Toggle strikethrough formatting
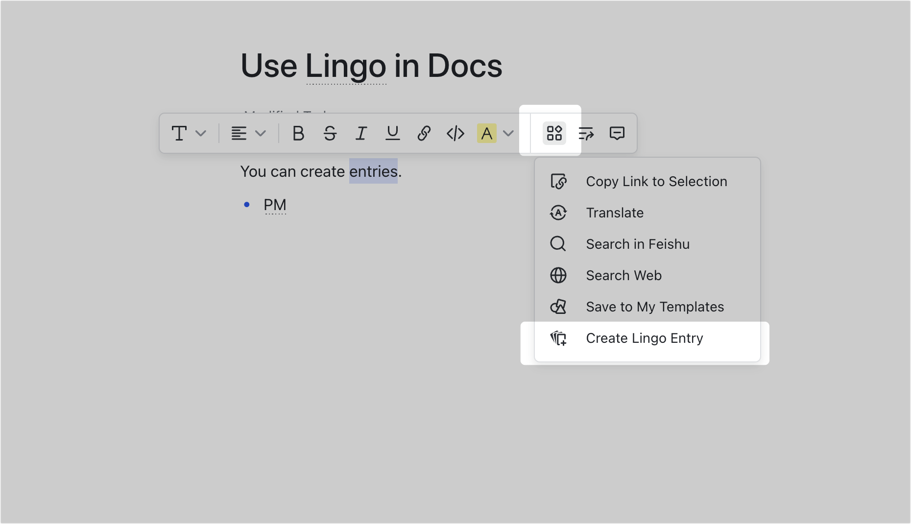 coord(330,133)
